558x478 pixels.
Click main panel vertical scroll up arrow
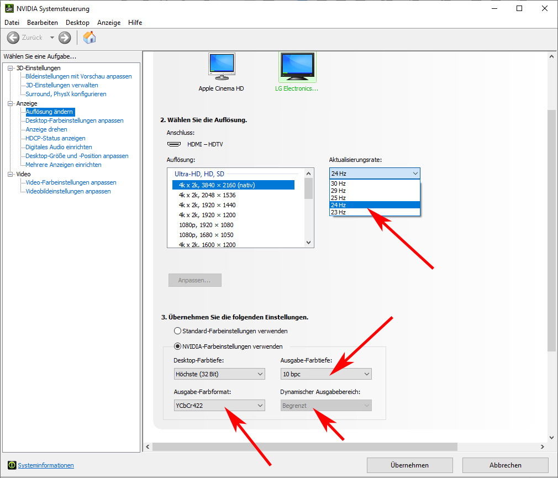coord(551,56)
